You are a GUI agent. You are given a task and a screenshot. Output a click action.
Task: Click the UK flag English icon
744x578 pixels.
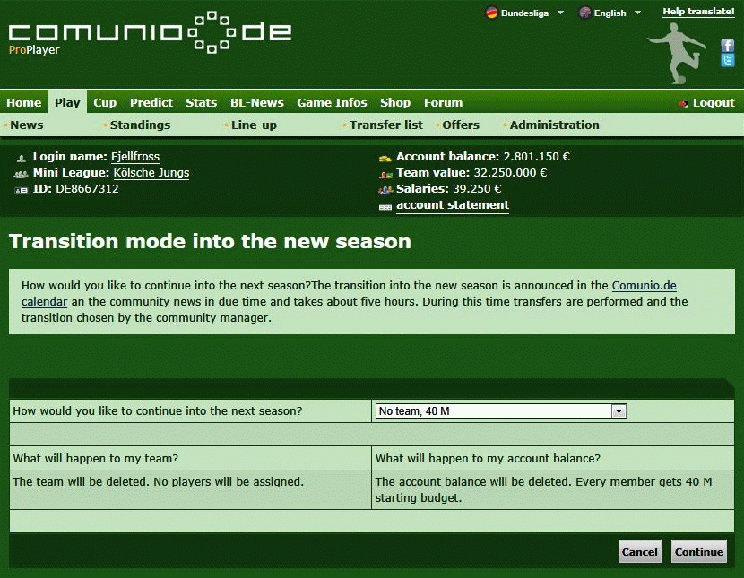pyautogui.click(x=584, y=13)
